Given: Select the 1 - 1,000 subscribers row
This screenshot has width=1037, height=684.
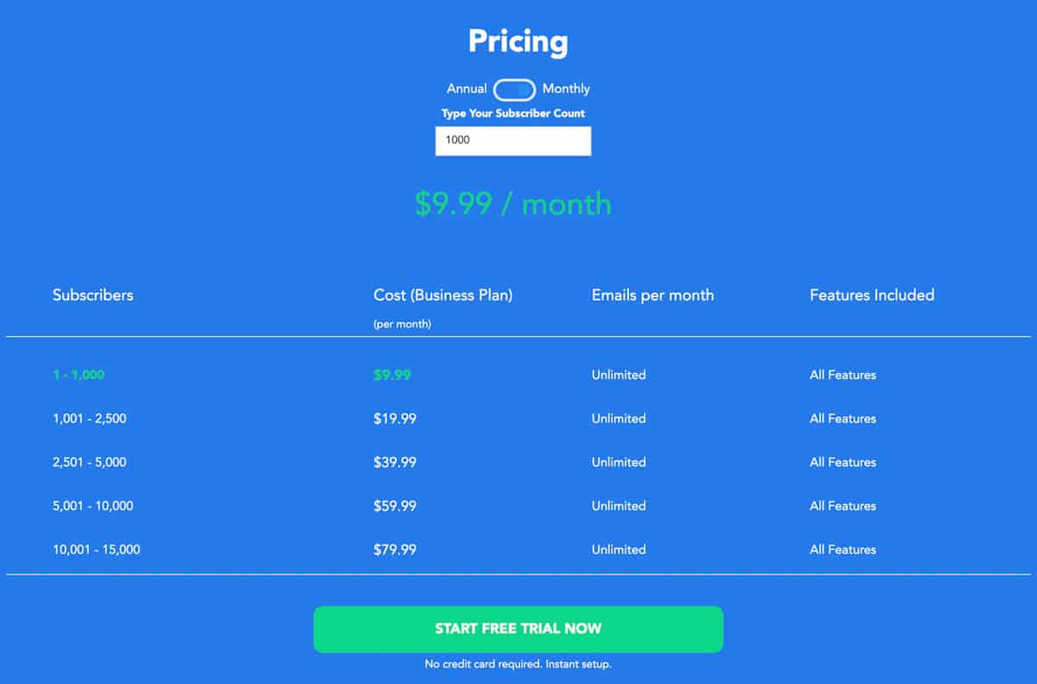Looking at the screenshot, I should [79, 375].
